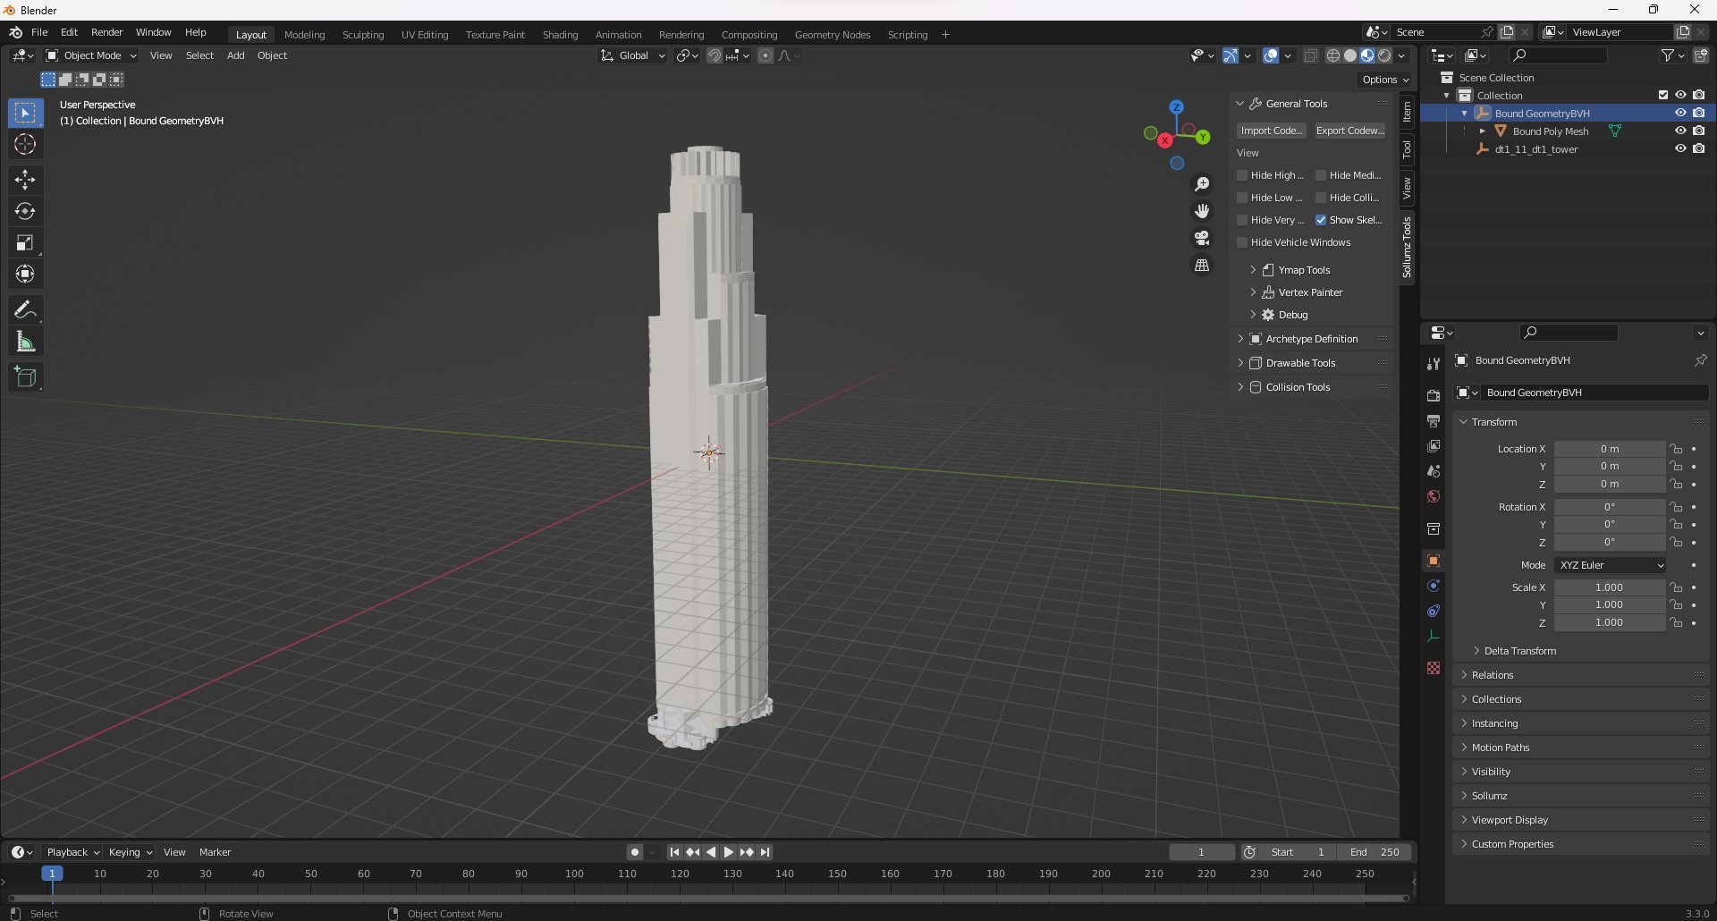This screenshot has height=921, width=1717.
Task: Open the Texture properties tab icon
Action: click(1434, 668)
